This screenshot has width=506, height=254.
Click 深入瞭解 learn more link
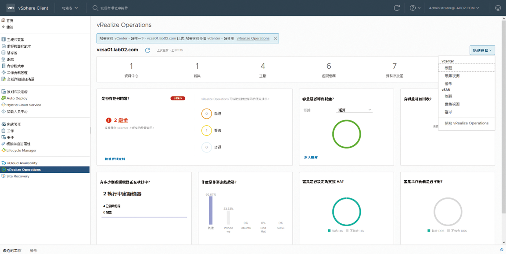click(x=311, y=157)
